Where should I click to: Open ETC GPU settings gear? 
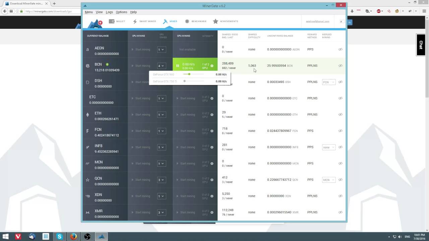click(x=212, y=98)
